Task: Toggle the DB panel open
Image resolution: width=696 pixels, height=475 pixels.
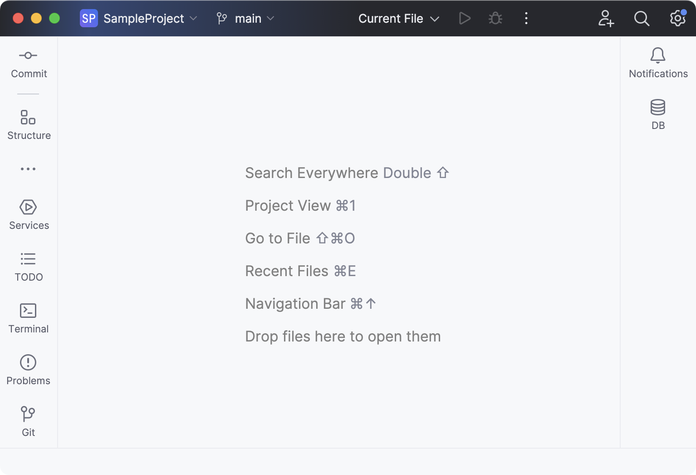Action: tap(658, 114)
